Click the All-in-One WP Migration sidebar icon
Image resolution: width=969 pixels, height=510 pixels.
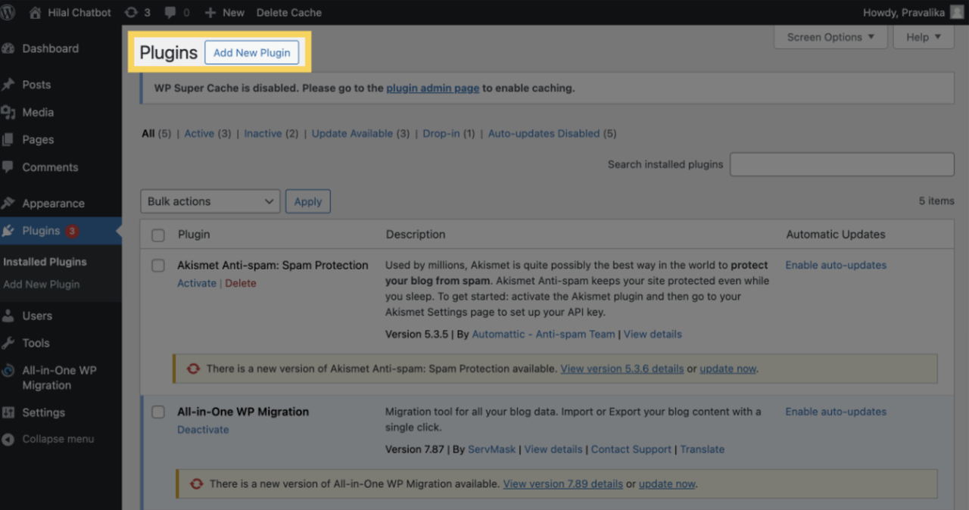8,370
